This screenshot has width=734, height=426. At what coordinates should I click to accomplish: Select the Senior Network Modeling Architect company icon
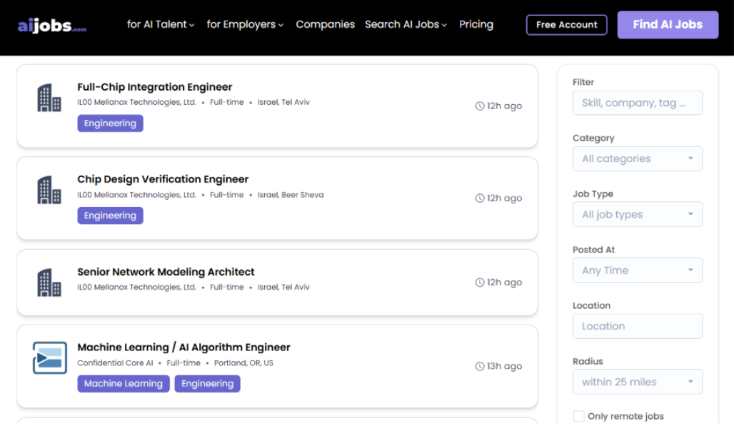[x=49, y=283]
